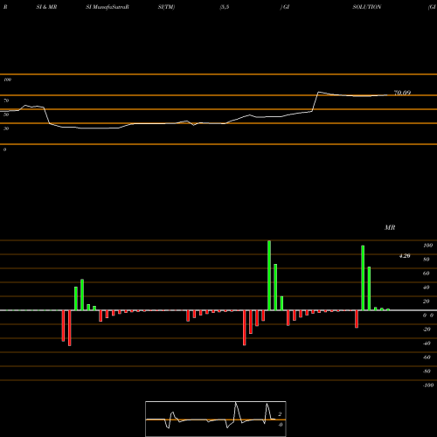Click the RSI axis label 50
Image resolution: width=437 pixels, height=437 pixels.
(x=6, y=114)
